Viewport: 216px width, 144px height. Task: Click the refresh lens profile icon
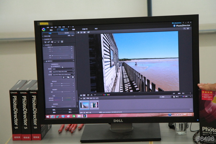(63, 77)
